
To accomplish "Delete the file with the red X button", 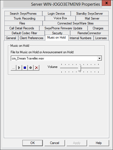I will pyautogui.click(x=36, y=68).
